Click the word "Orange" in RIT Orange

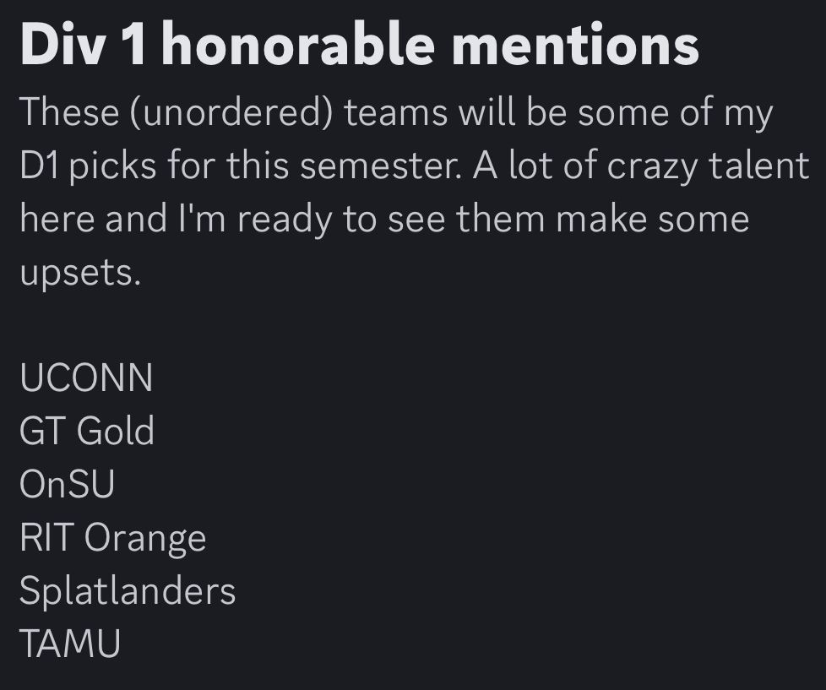145,538
